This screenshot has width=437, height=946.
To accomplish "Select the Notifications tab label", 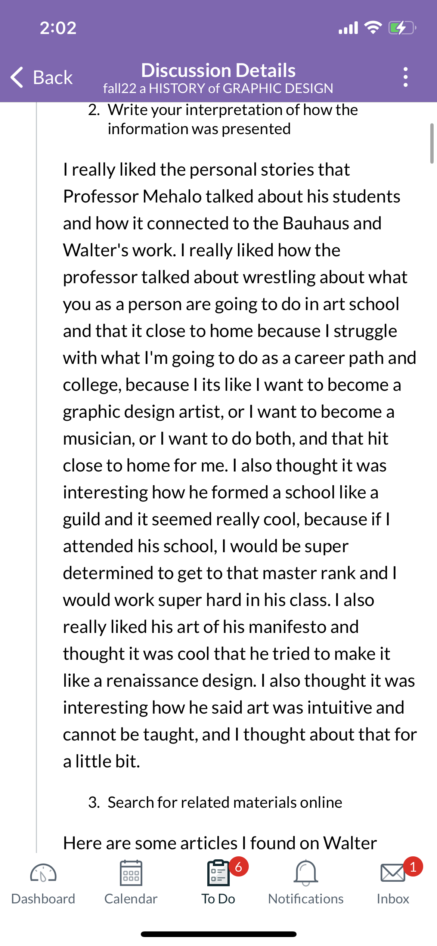I will click(306, 899).
